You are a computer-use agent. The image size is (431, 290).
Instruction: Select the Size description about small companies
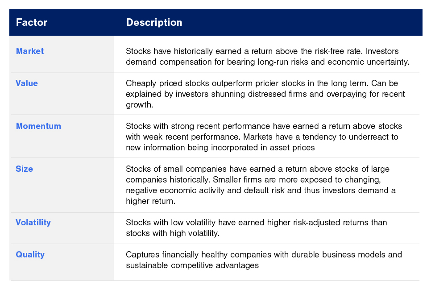(261, 185)
